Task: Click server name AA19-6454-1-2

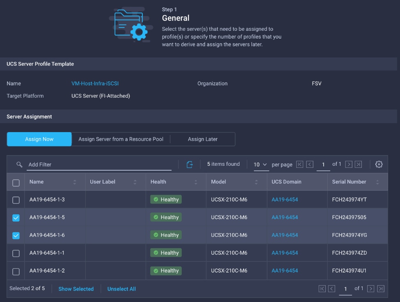Action: click(47, 271)
